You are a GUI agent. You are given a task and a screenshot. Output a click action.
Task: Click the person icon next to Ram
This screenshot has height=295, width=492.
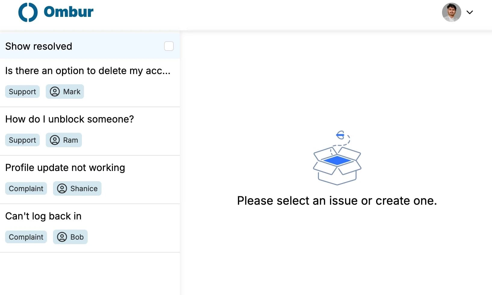pos(55,140)
